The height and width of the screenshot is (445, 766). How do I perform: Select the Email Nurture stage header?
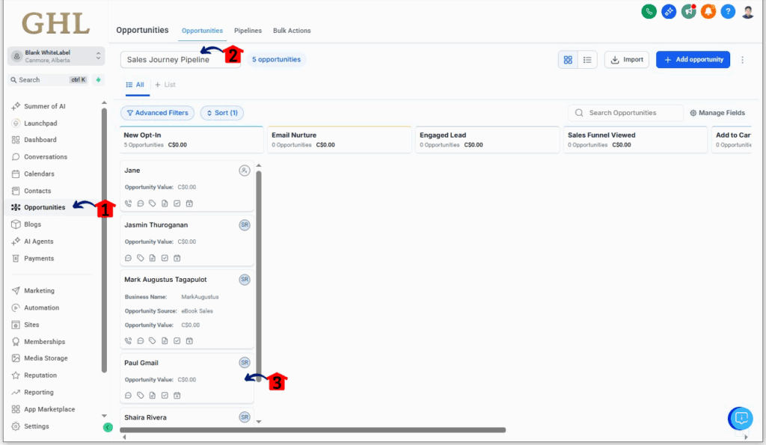tap(340, 140)
